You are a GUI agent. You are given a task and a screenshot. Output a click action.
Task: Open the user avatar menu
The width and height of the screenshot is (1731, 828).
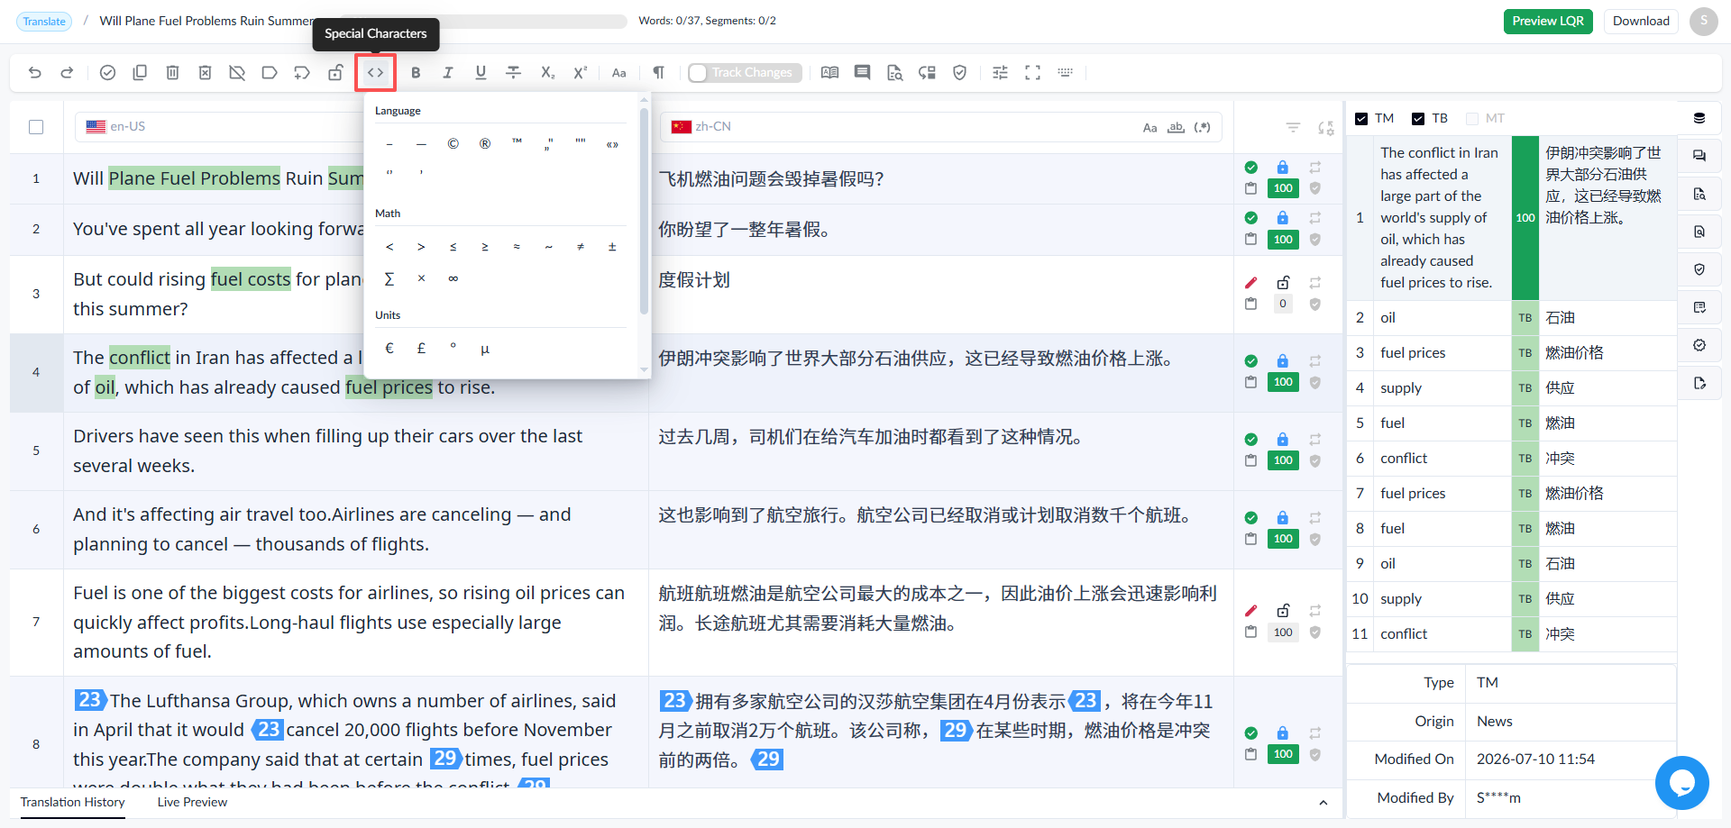1703,22
